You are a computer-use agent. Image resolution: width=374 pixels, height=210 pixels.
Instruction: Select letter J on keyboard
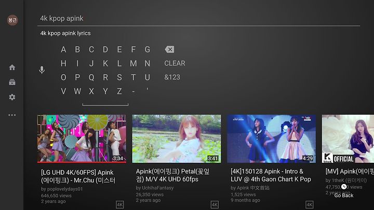(x=91, y=63)
